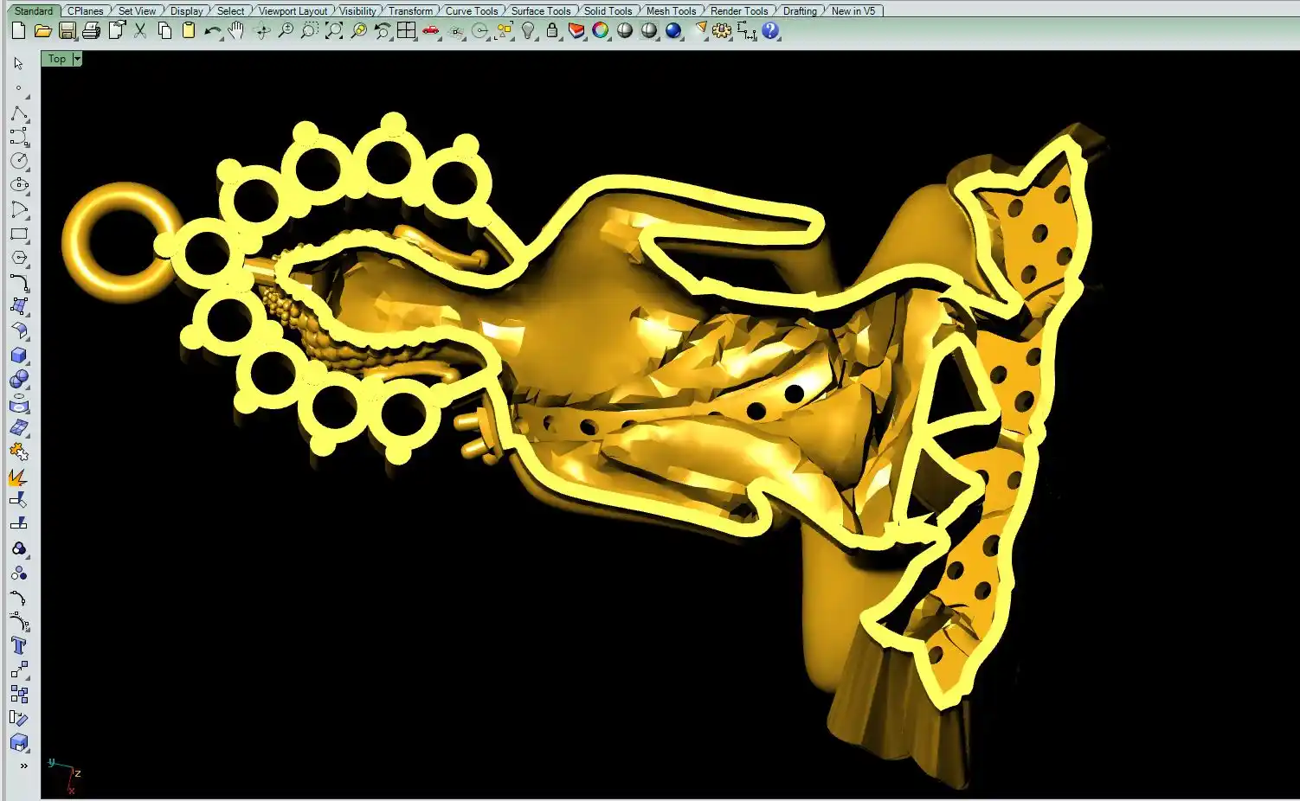This screenshot has height=801, width=1300.
Task: Toggle the light bulb hide objects icon
Action: (x=528, y=31)
